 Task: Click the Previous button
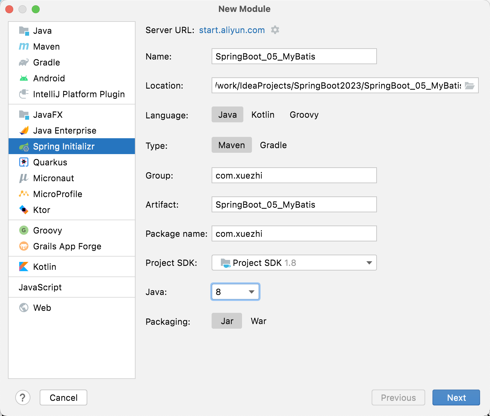(x=398, y=397)
